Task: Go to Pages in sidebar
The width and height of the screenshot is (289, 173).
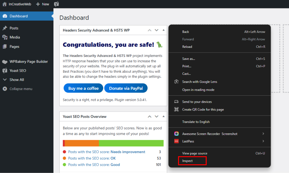Action: [14, 47]
